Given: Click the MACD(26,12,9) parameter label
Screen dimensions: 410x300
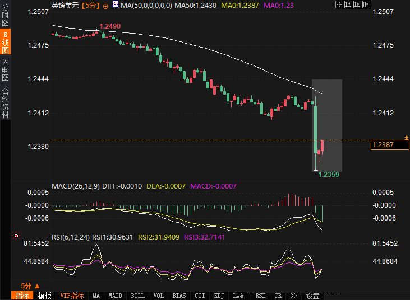Looking at the screenshot, I should pyautogui.click(x=76, y=186).
